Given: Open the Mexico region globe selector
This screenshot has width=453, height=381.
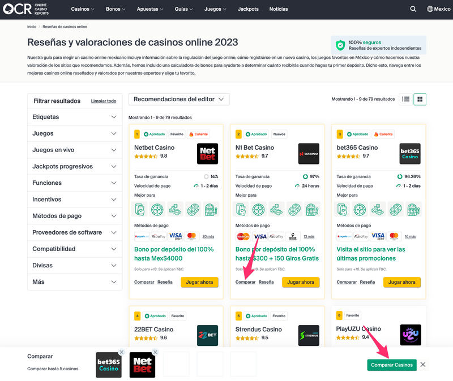Looking at the screenshot, I should (438, 9).
